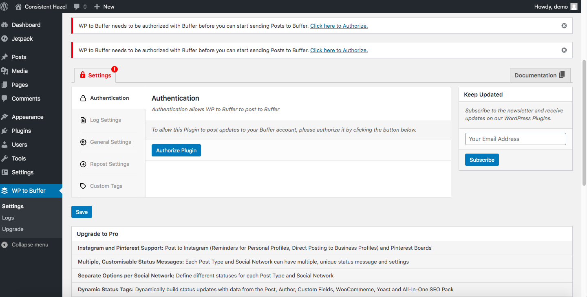Click the General Settings gear icon
The image size is (587, 297).
[83, 142]
